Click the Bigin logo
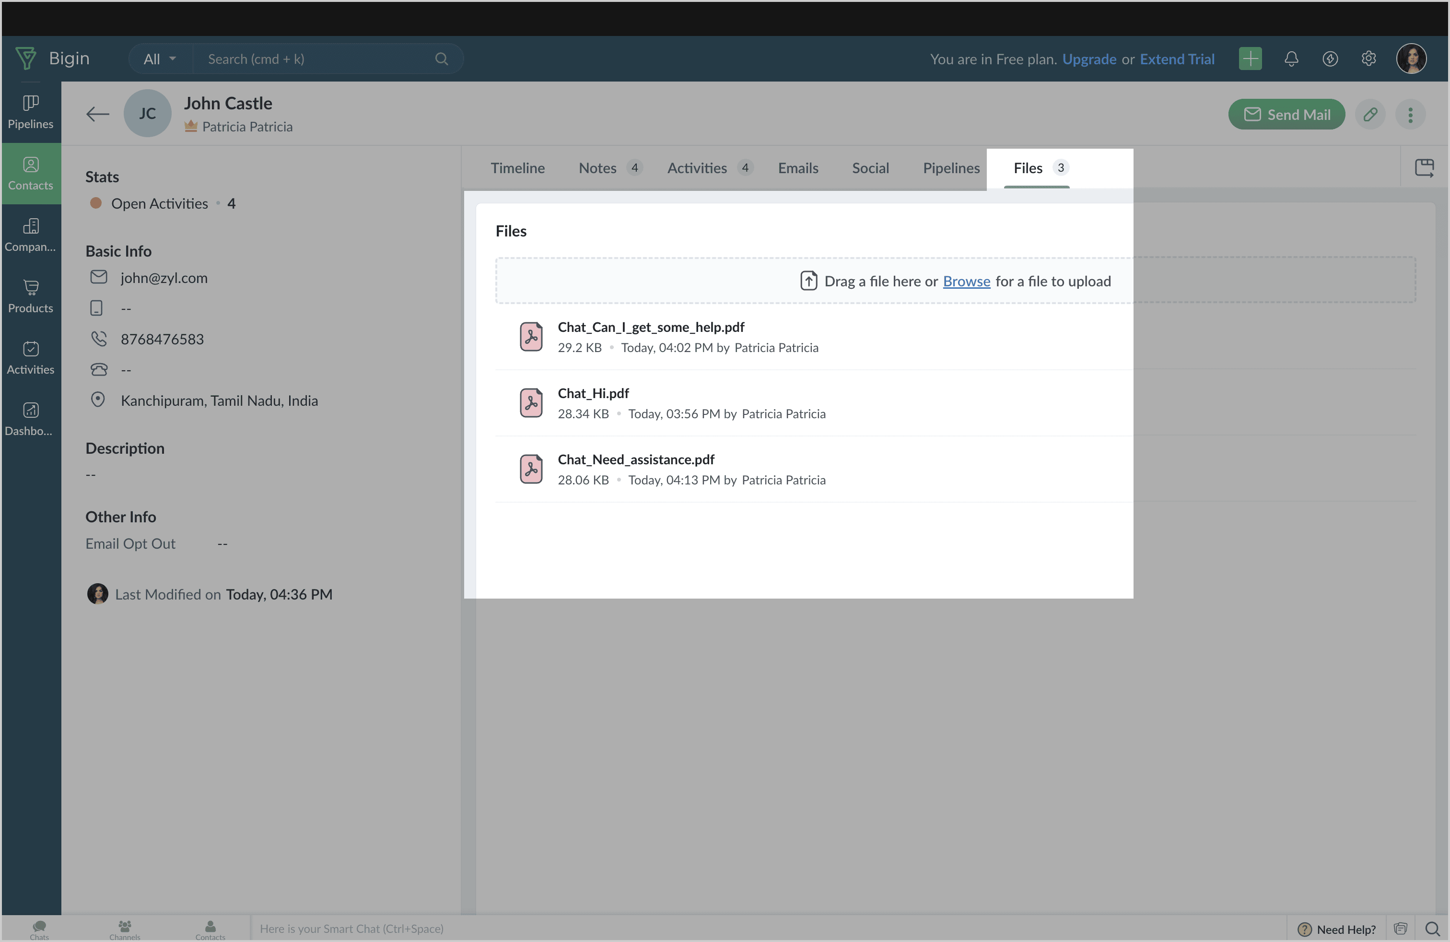 click(52, 59)
